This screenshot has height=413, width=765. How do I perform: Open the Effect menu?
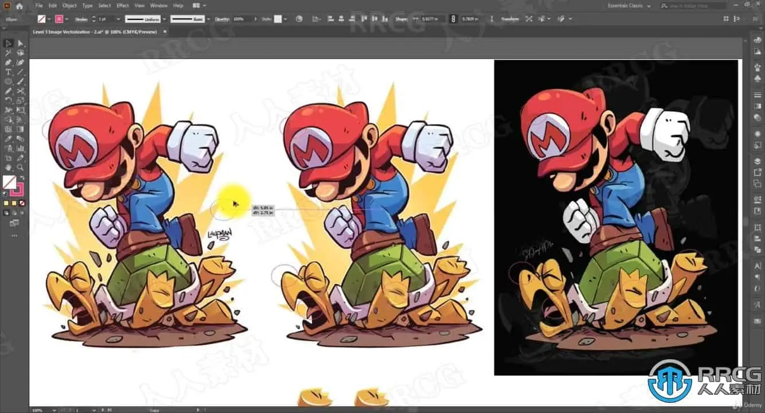click(x=123, y=6)
